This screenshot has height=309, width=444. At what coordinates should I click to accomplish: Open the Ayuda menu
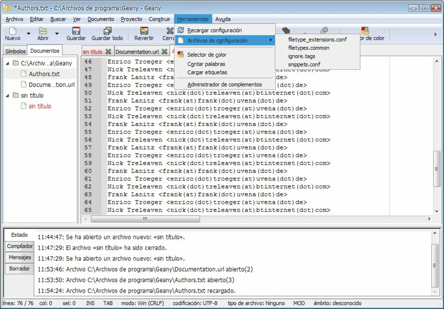tap(223, 19)
